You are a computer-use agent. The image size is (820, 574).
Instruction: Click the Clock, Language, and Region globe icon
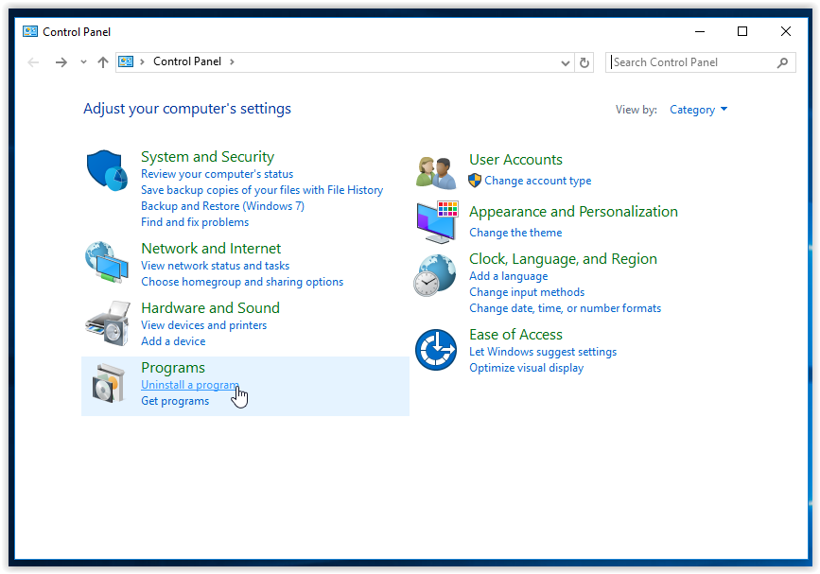[434, 275]
